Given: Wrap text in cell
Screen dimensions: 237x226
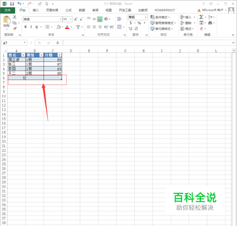Looking at the screenshot, I should 119,19.
